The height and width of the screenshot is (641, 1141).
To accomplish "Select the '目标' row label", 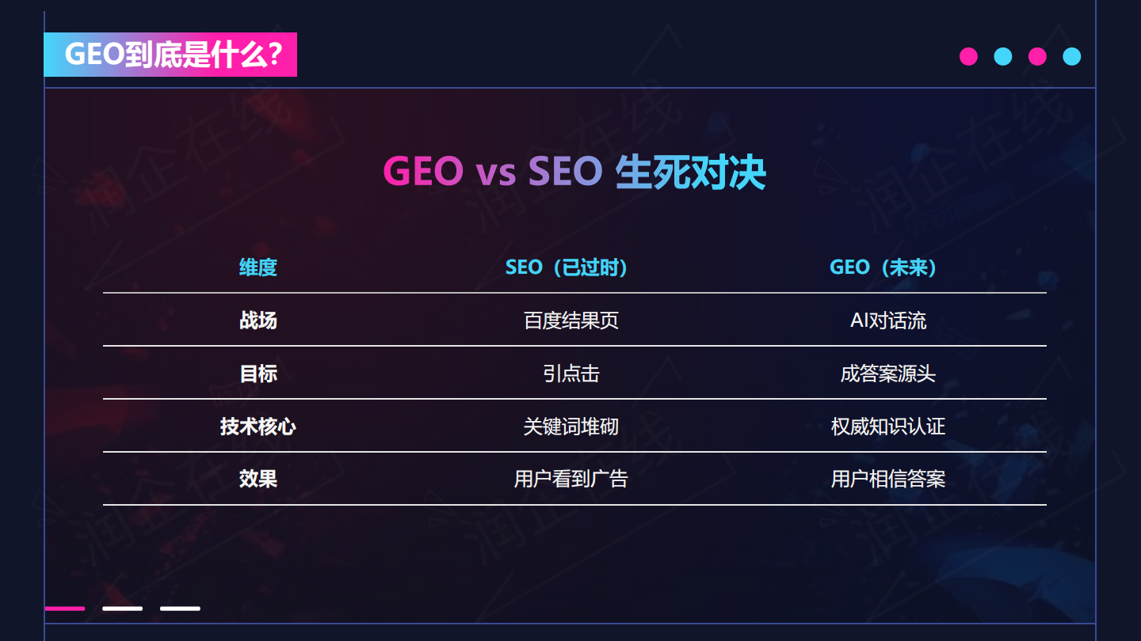I will 258,374.
